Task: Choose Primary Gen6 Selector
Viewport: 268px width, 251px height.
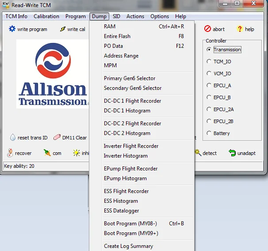Action: (142, 78)
